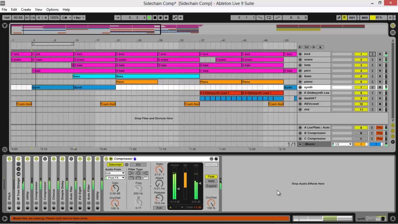Viewport: 398px width, 224px height.
Task: Click the Compressor Ratio knob
Action: click(x=159, y=170)
